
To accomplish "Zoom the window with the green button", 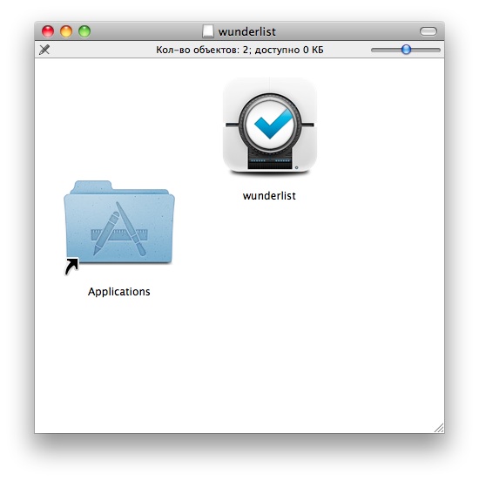I will click(84, 31).
